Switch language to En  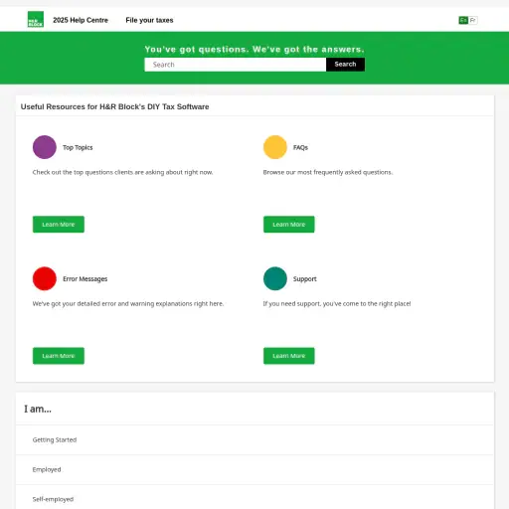(x=463, y=20)
